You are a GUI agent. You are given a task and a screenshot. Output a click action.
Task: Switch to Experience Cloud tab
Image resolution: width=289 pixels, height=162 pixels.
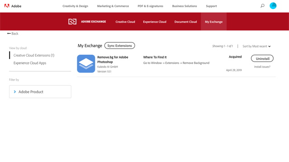coord(154,22)
